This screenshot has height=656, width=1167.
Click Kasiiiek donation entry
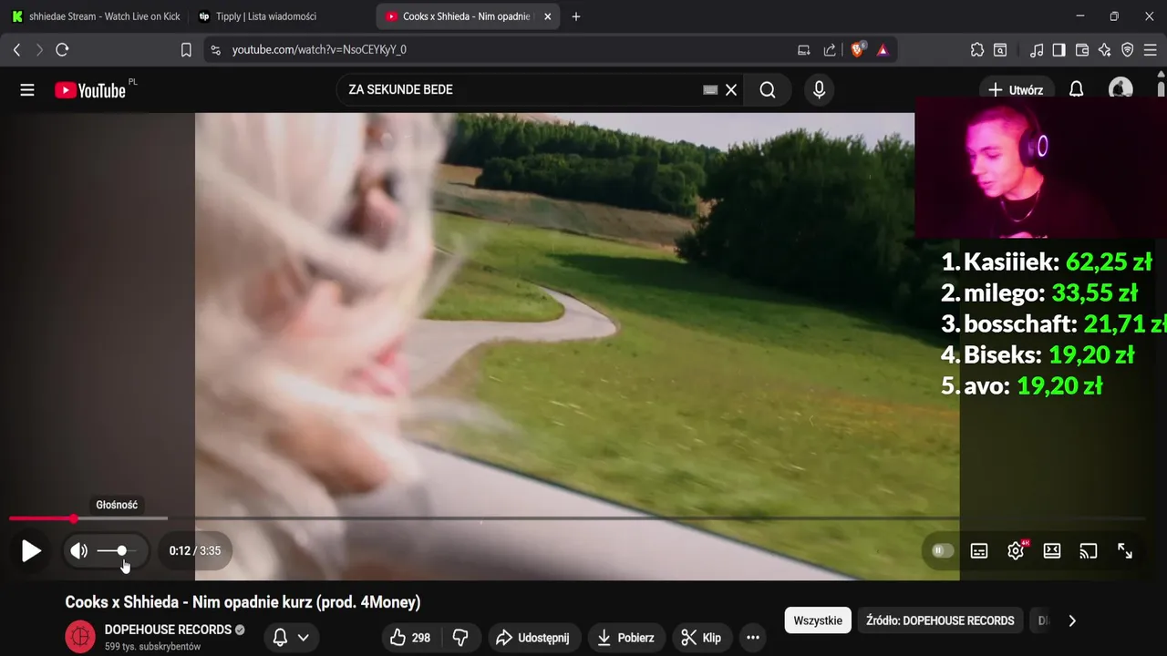(x=1047, y=262)
